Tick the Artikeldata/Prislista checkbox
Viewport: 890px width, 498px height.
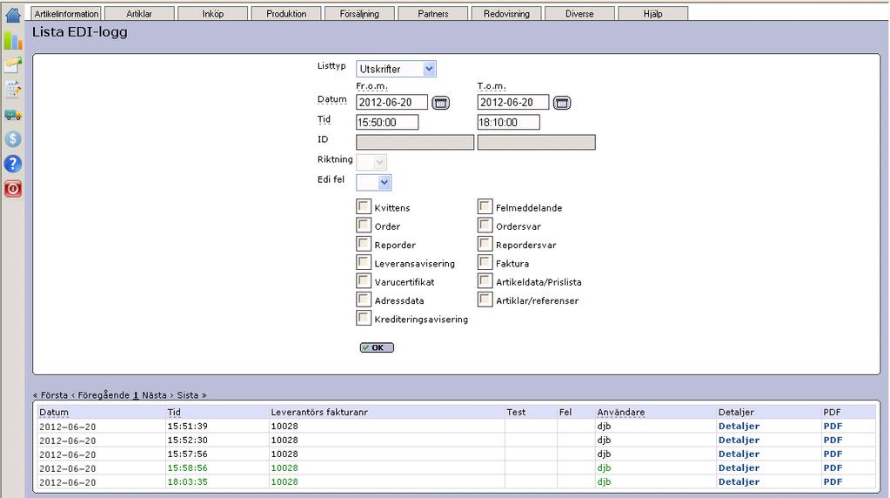click(x=485, y=280)
